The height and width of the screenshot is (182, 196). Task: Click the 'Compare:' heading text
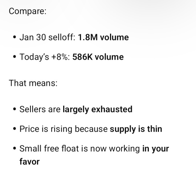[x=28, y=11]
